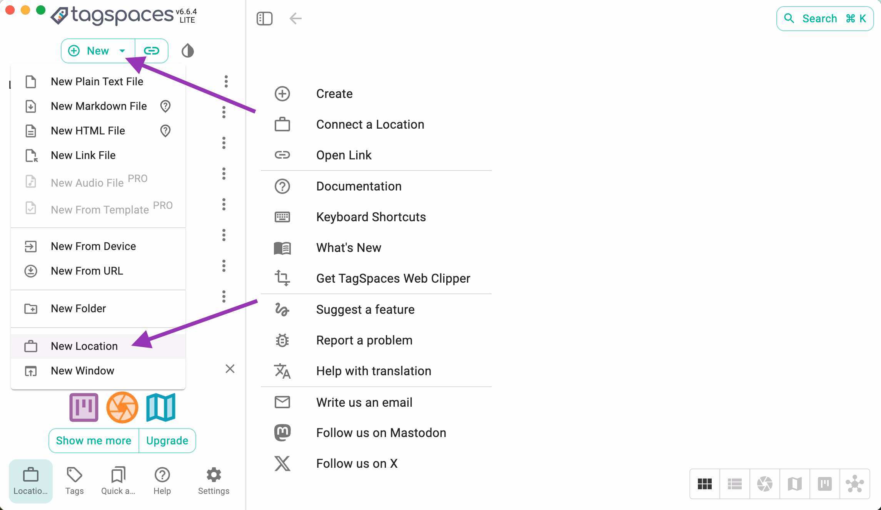Select the grid perspective toggle
This screenshot has height=510, width=881.
pyautogui.click(x=705, y=484)
